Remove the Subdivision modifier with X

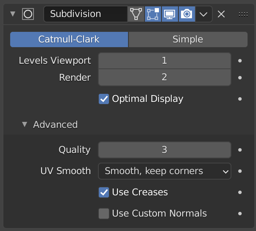221,14
